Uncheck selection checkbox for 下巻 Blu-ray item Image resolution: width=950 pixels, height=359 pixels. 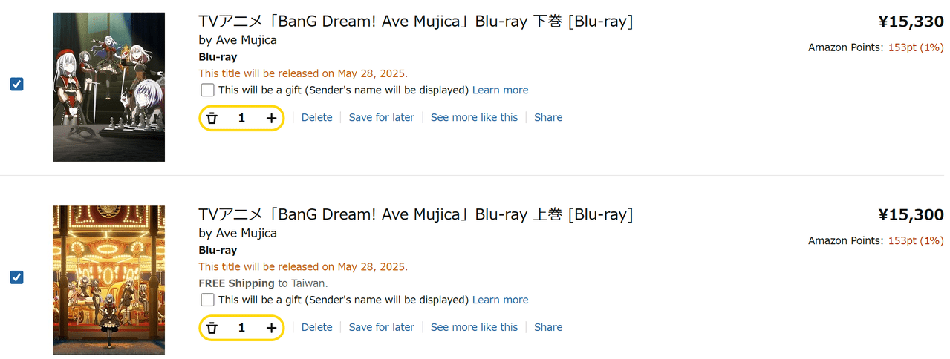pos(16,85)
